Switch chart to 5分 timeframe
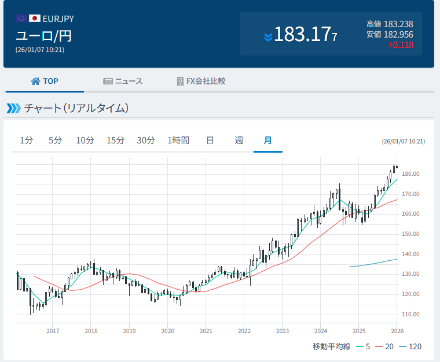The width and height of the screenshot is (440, 362). (x=55, y=141)
